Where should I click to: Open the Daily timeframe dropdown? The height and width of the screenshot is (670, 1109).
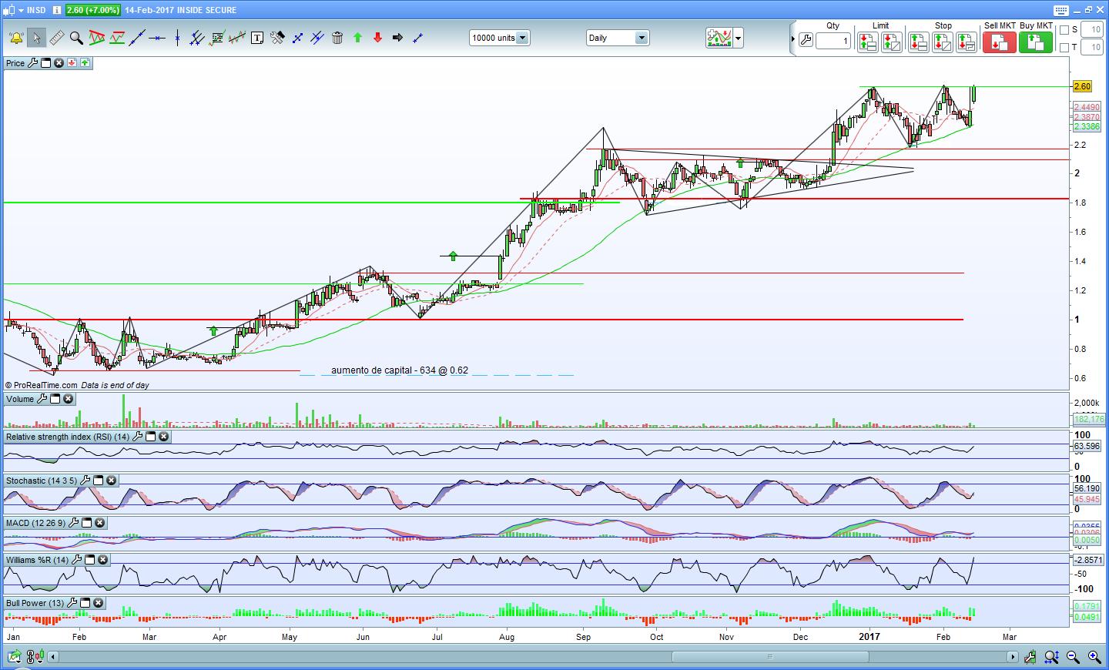[x=618, y=38]
